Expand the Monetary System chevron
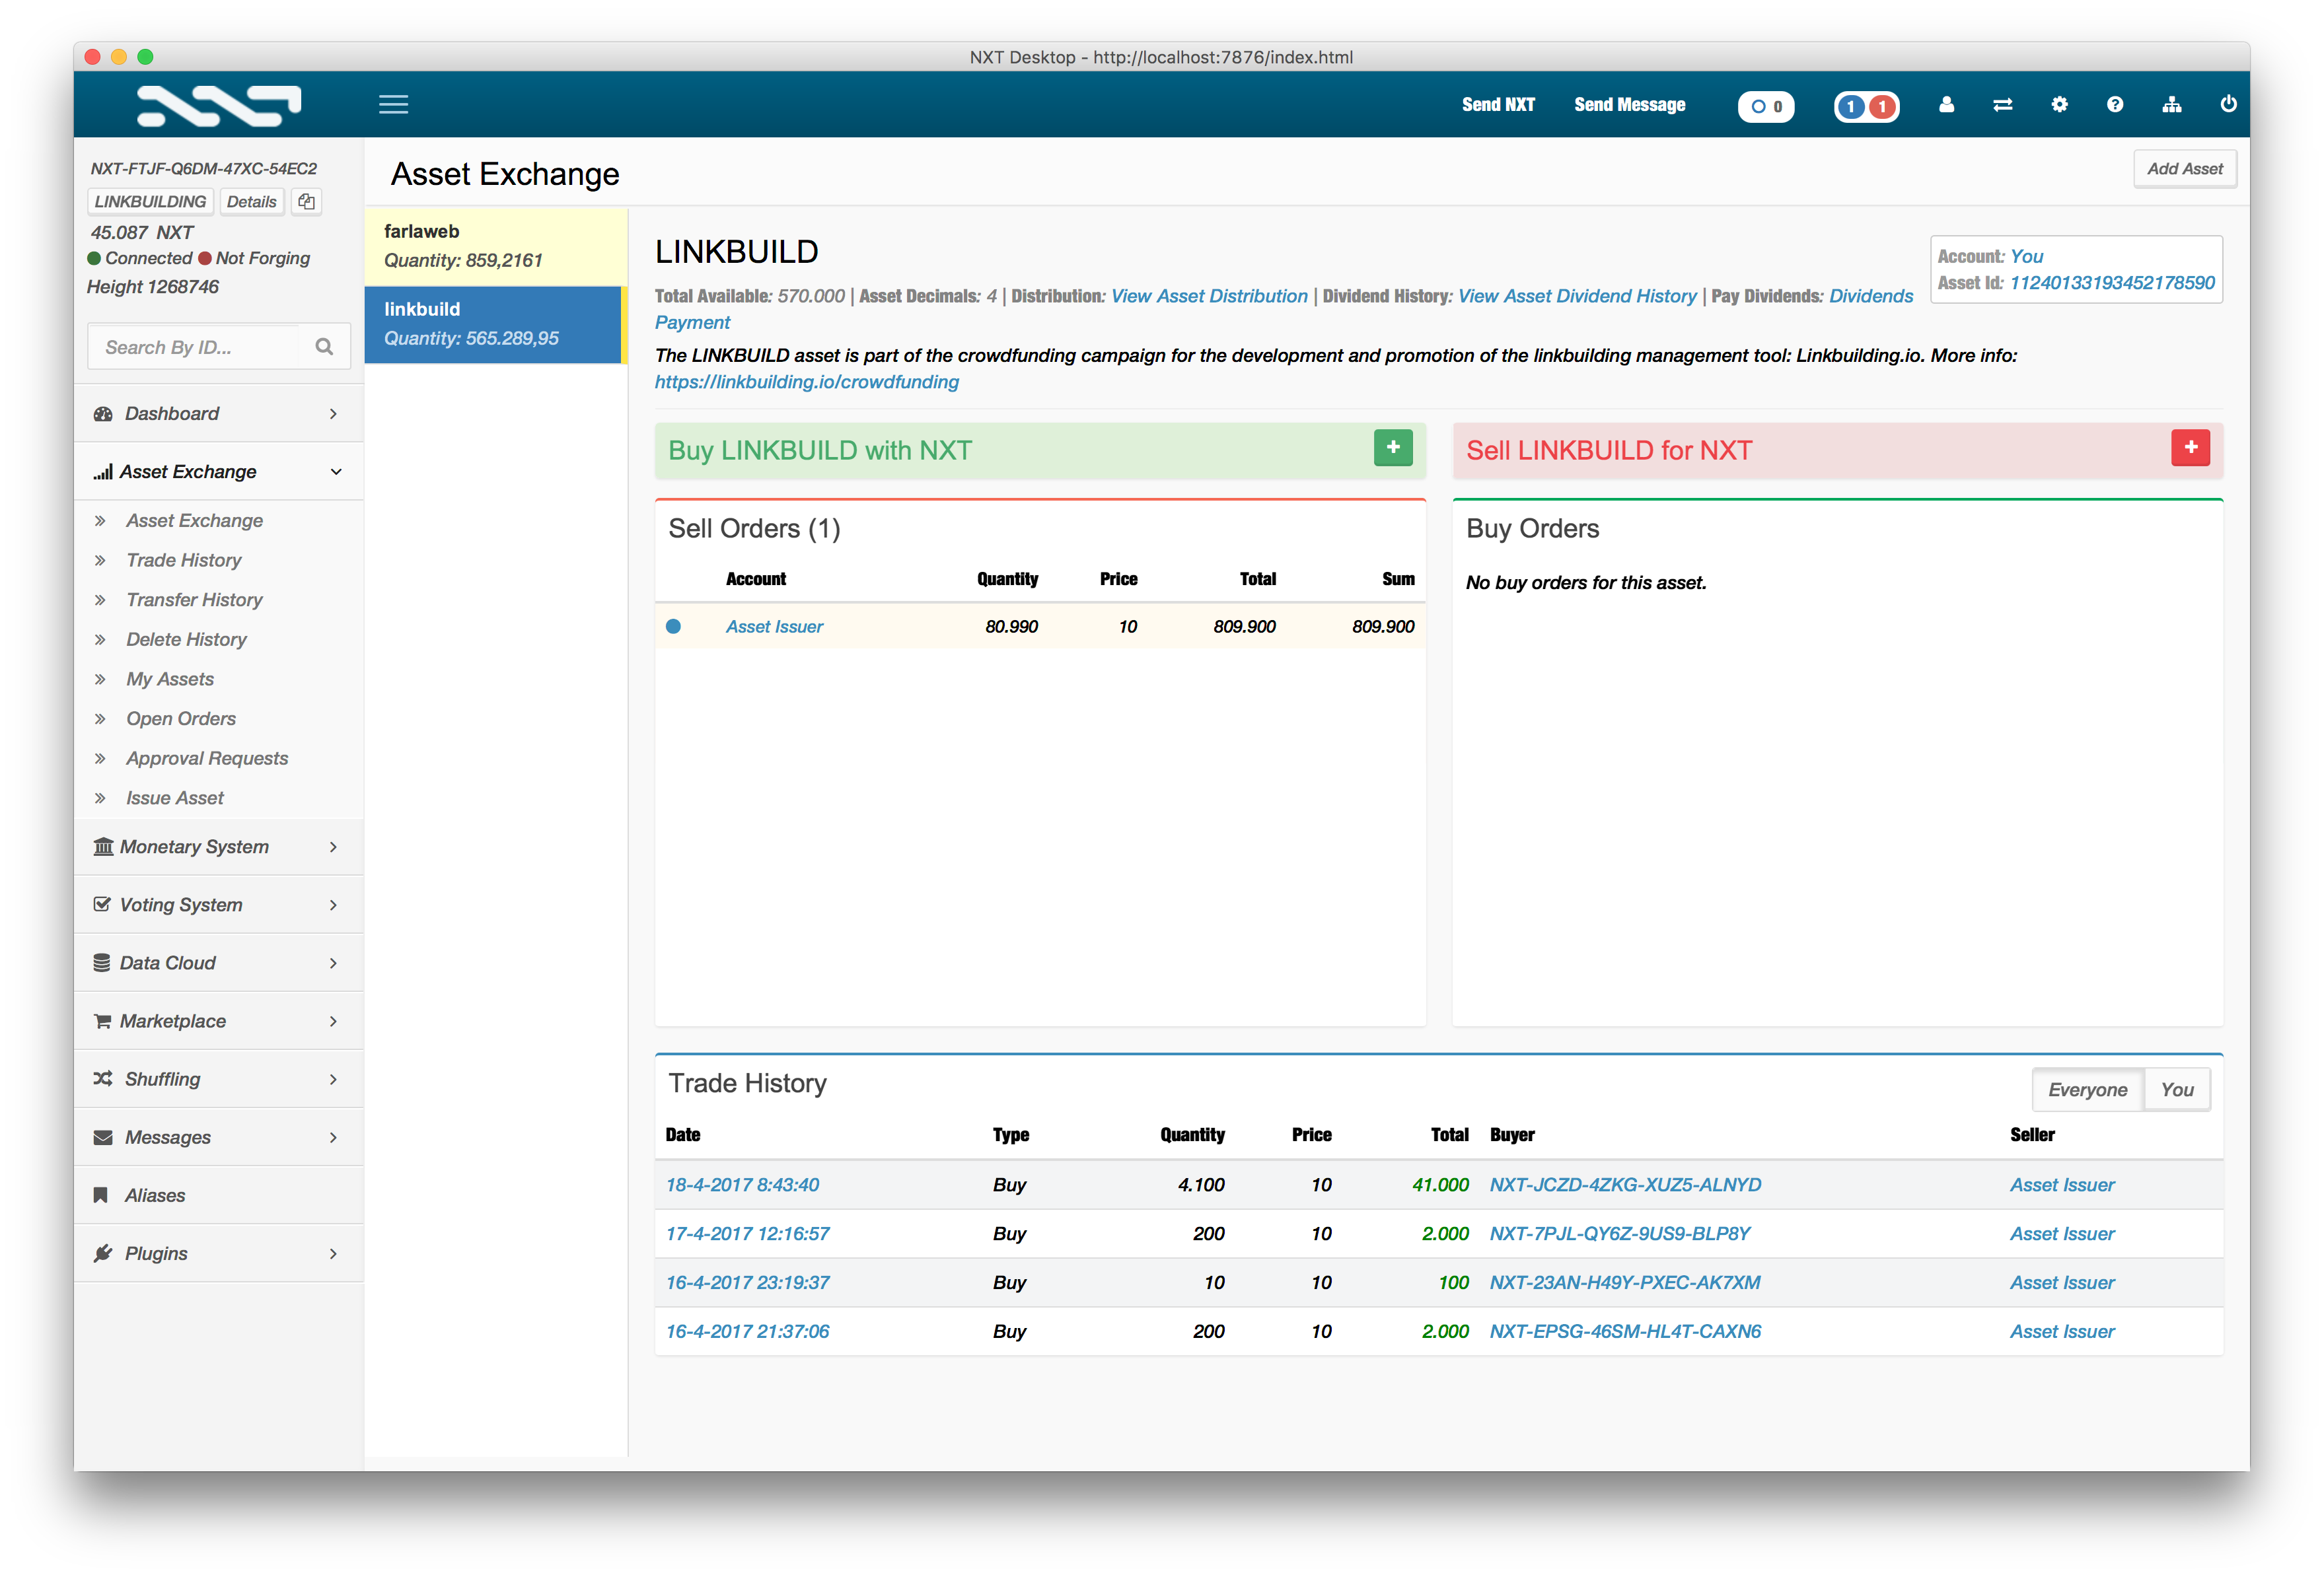The width and height of the screenshot is (2324, 1577). coord(333,847)
